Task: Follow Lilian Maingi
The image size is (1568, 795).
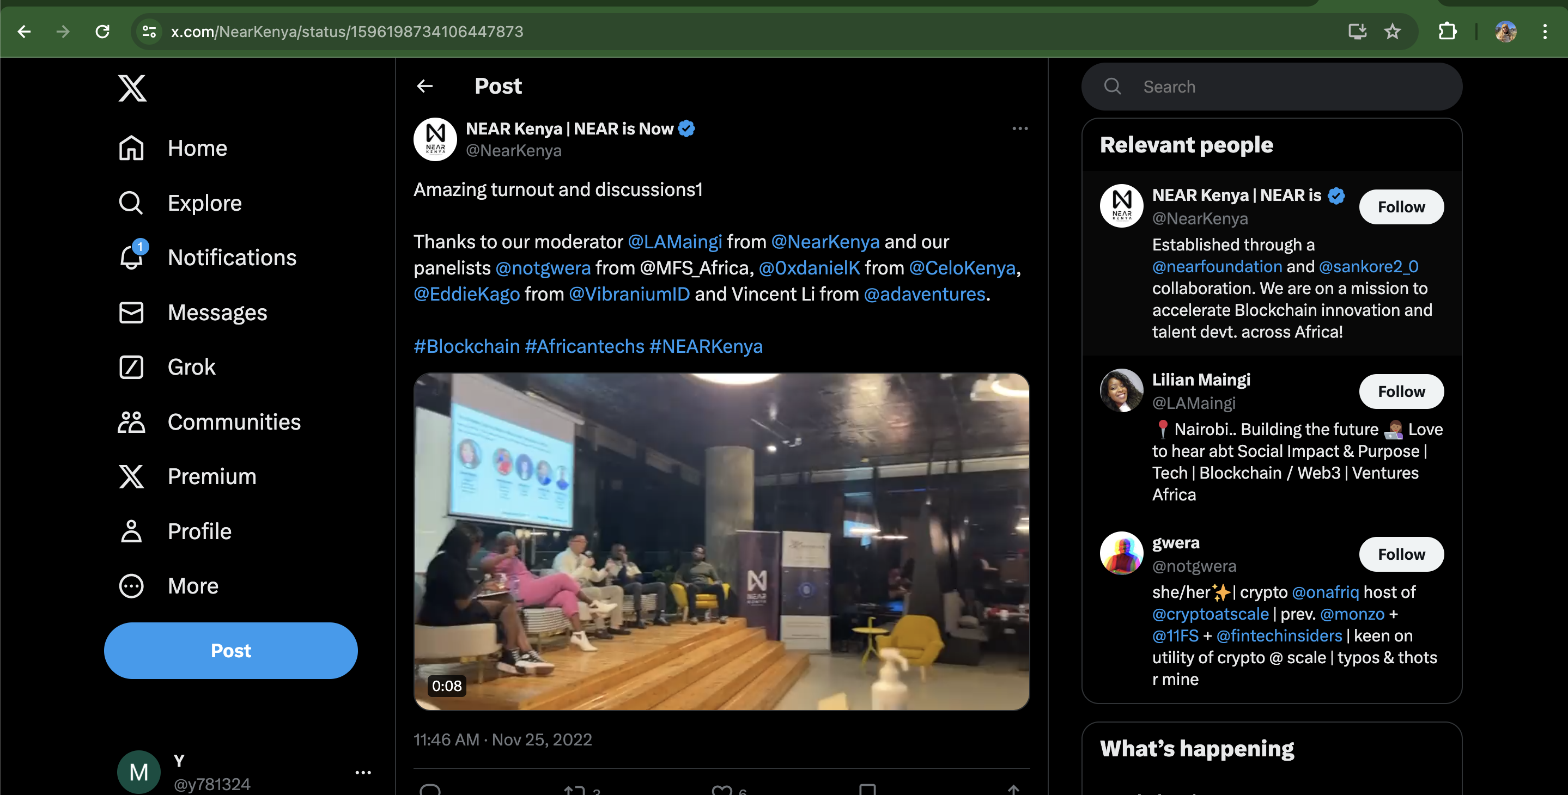Action: pos(1401,392)
